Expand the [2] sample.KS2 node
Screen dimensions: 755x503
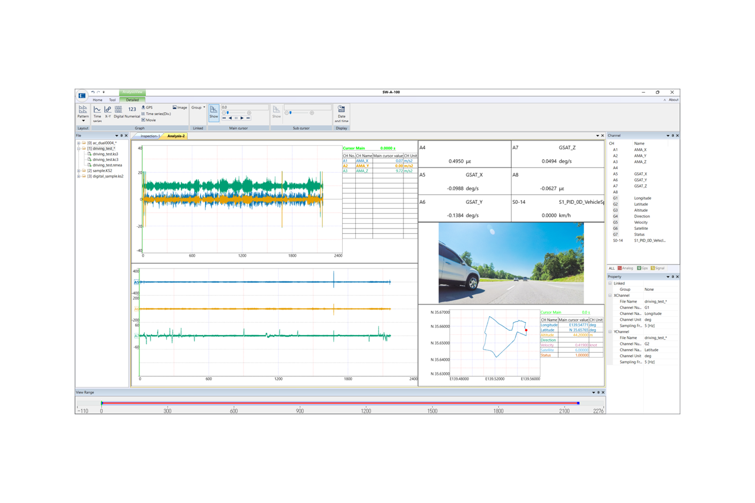click(79, 170)
